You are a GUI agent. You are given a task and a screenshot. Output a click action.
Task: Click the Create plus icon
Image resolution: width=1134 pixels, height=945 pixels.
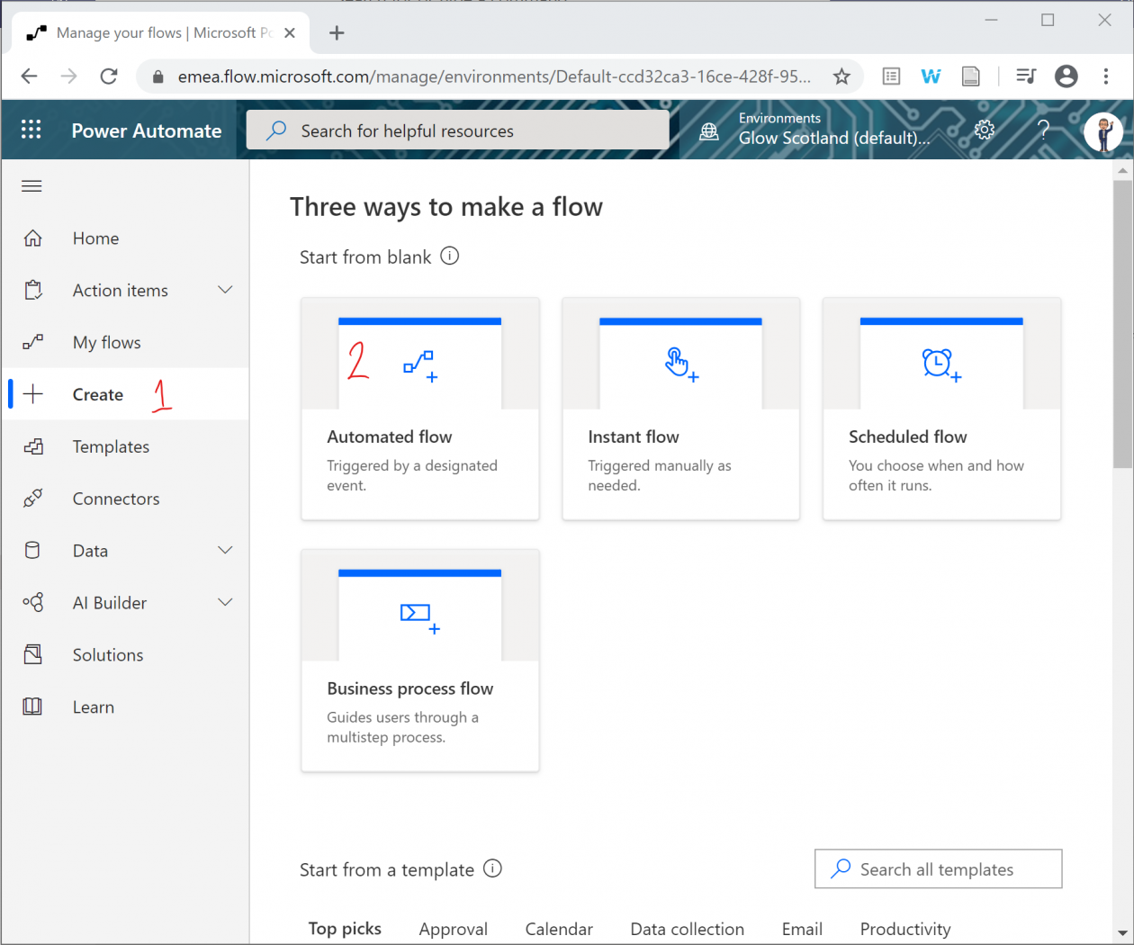[33, 394]
